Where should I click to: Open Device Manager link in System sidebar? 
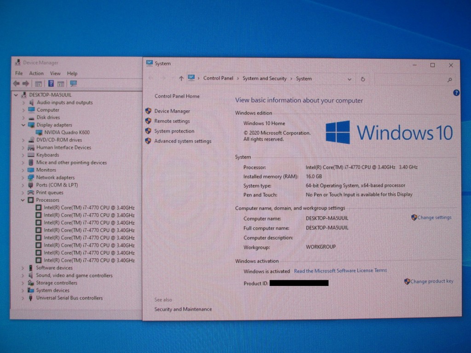click(172, 111)
